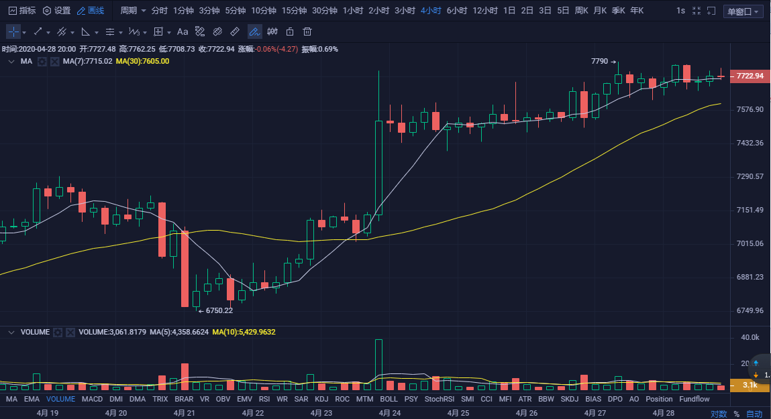Collapse the VOLUME panel chevron
The width and height of the screenshot is (771, 419).
[x=11, y=332]
